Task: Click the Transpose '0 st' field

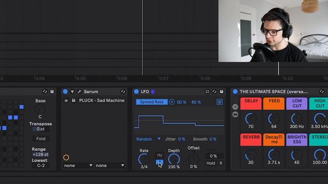Action: pos(41,129)
